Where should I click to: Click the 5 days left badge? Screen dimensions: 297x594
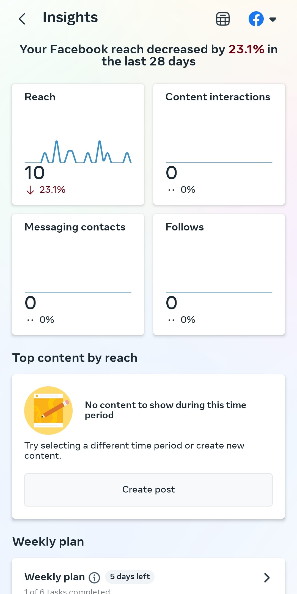(x=130, y=577)
